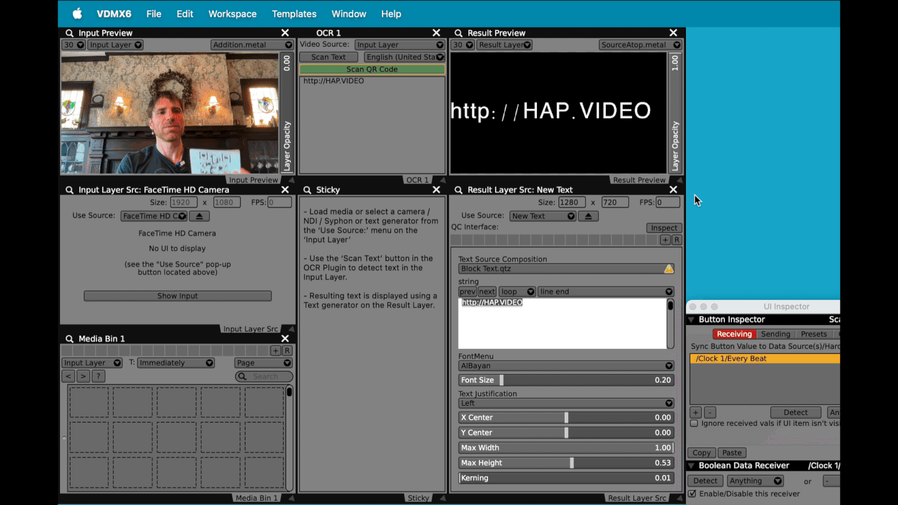Click the Scan Text button
The width and height of the screenshot is (898, 505).
coord(328,57)
